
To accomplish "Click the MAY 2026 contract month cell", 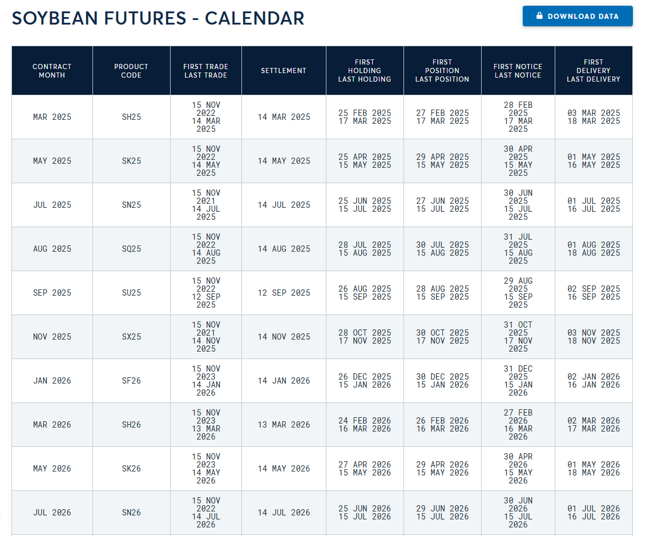I will (53, 469).
